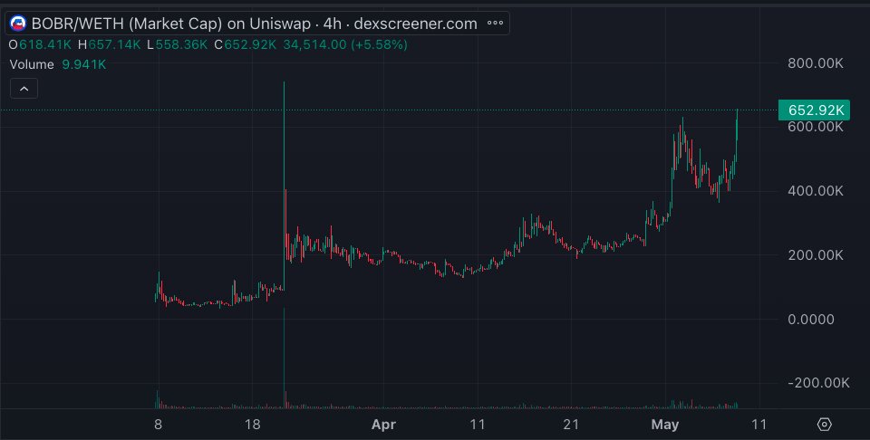
Task: Click the change value 34,514.00 (+5.58%)
Action: click(x=345, y=44)
